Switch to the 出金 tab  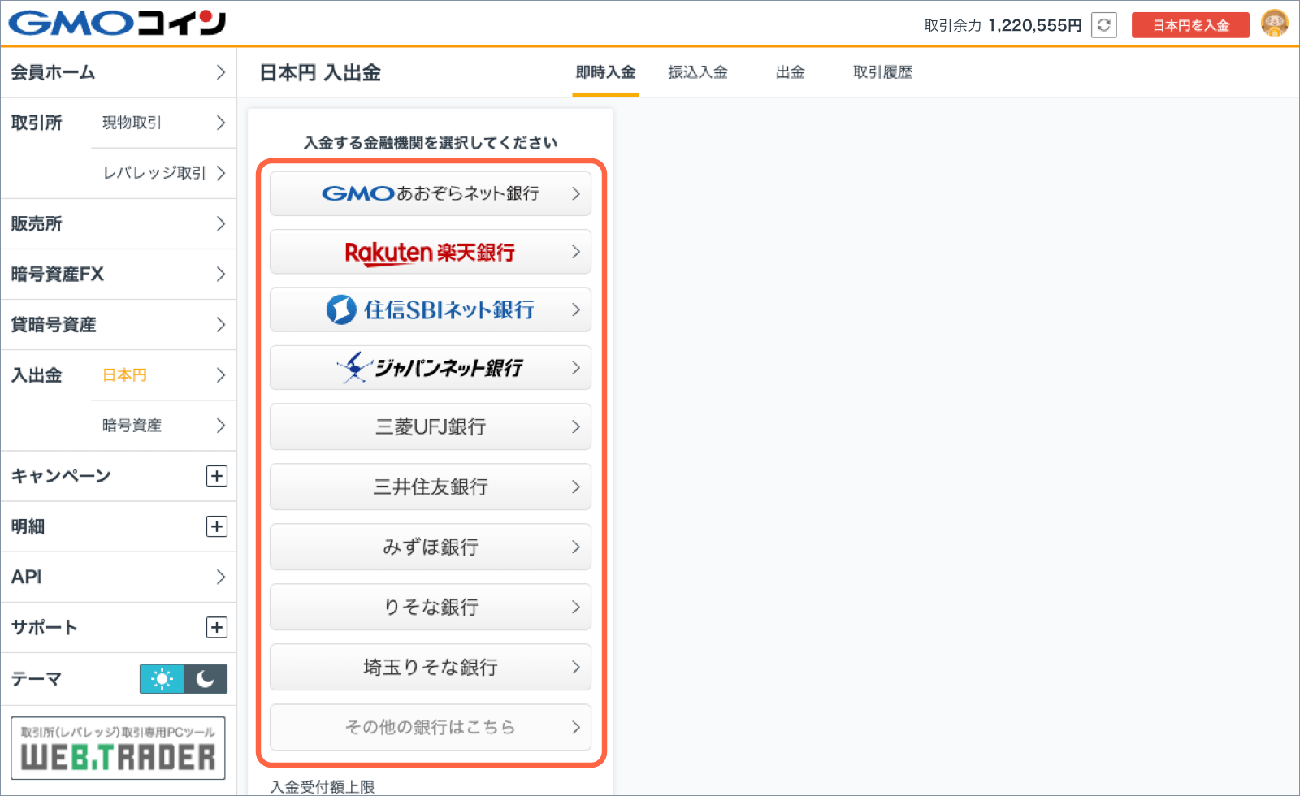pyautogui.click(x=790, y=72)
